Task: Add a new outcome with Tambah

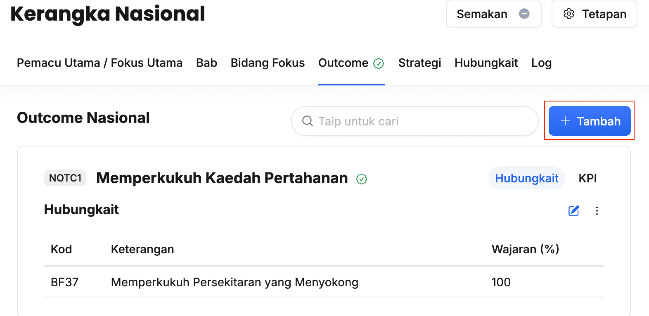Action: point(590,121)
